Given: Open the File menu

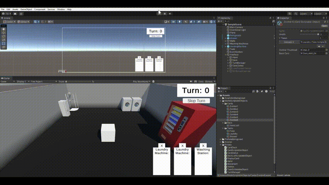Looking at the screenshot, I should pos(3,9).
